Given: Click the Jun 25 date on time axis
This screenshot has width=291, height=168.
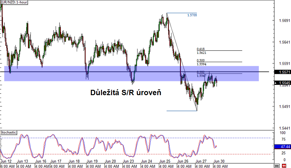Looking at the screenshot, I should [x=165, y=161].
